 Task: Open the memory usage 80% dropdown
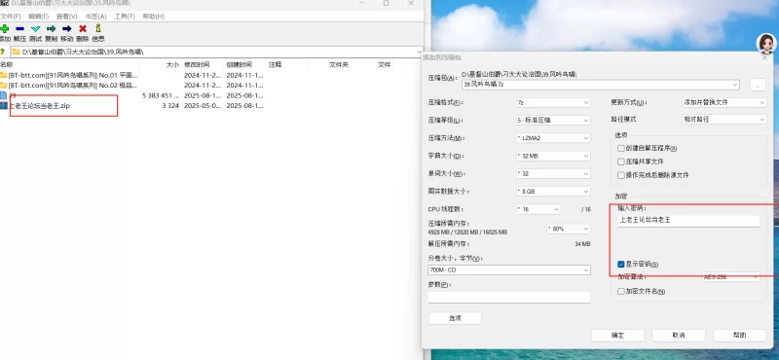pyautogui.click(x=569, y=229)
